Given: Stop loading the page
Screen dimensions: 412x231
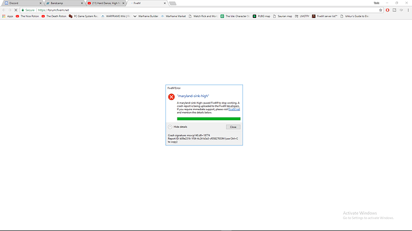Looking at the screenshot, I should click(16, 10).
